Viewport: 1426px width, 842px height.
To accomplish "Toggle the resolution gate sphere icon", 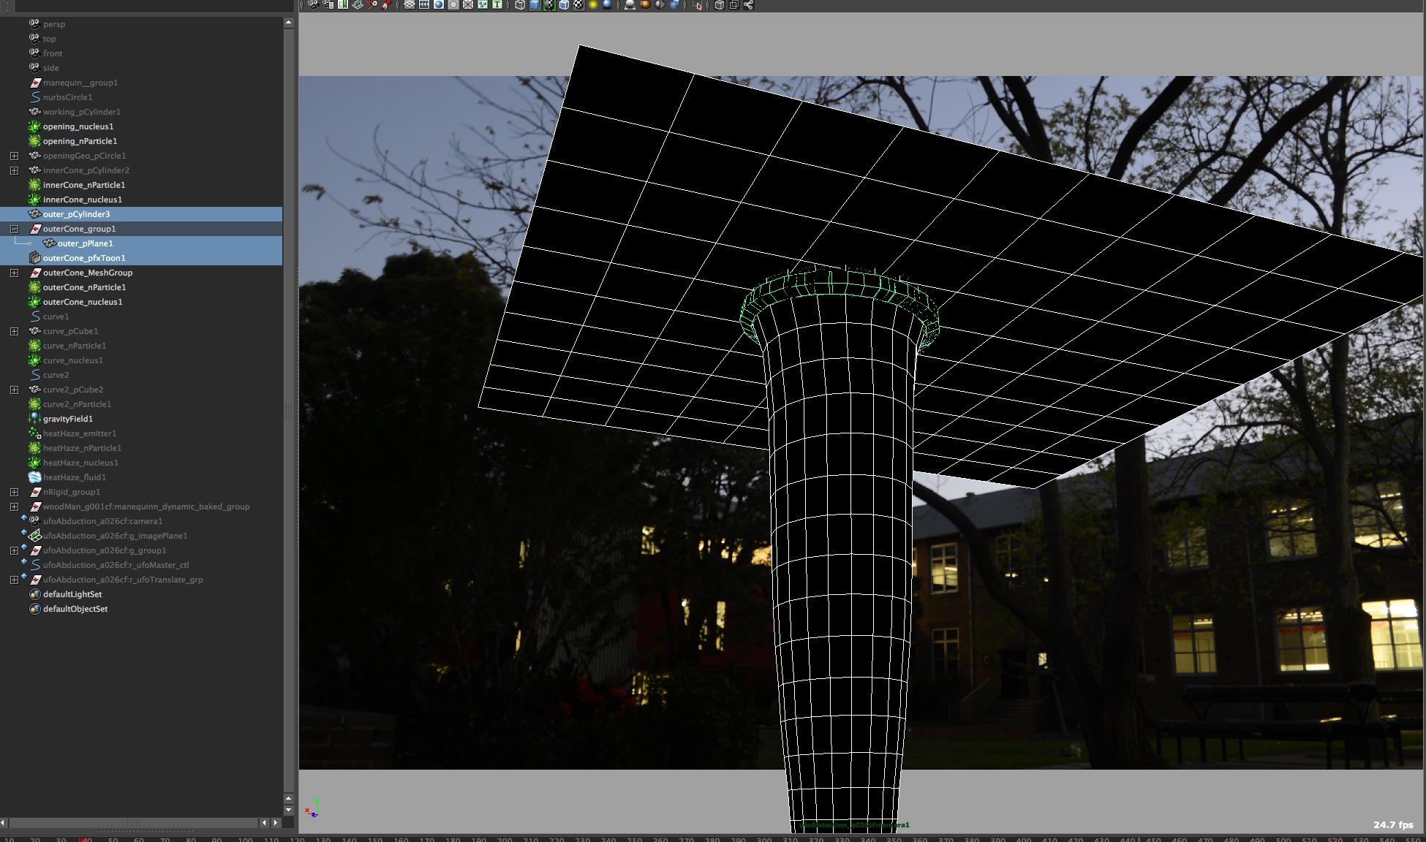I will [x=439, y=4].
